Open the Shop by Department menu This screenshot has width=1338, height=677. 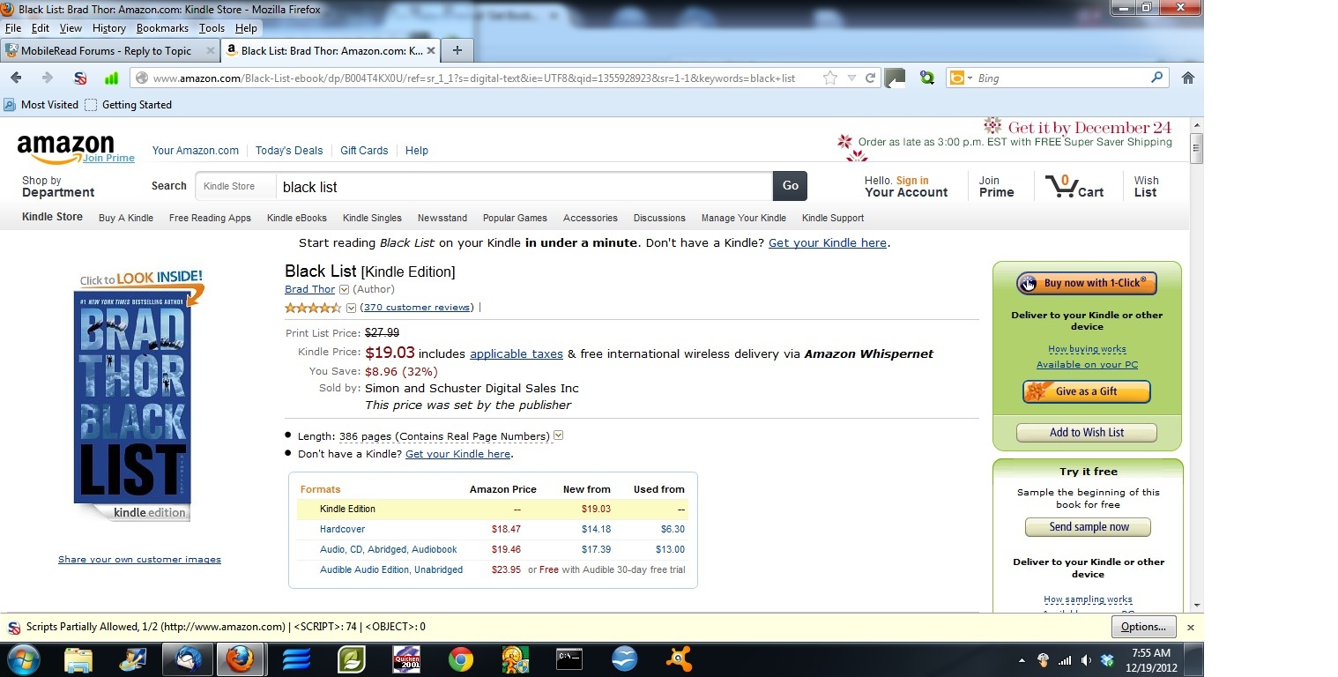(58, 187)
